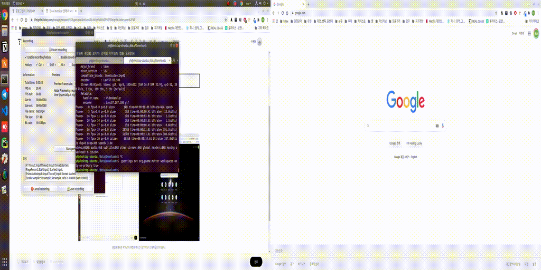Open Activities overview in the top bar
Screen dimensions: 541x270
(6, 3)
